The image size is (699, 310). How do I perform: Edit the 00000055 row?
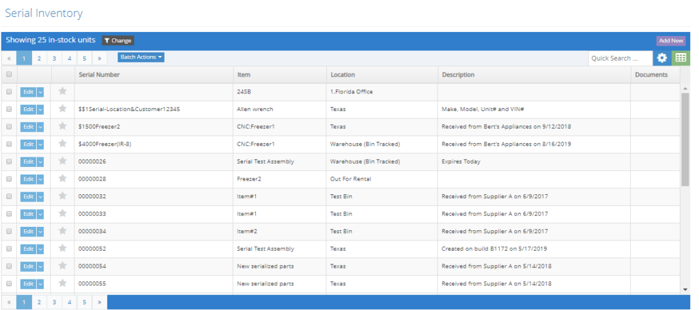pos(28,283)
